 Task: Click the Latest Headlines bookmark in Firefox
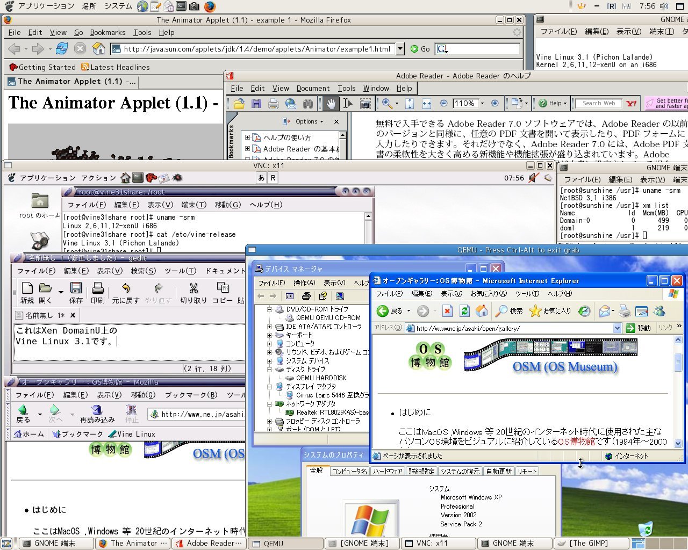pyautogui.click(x=116, y=67)
